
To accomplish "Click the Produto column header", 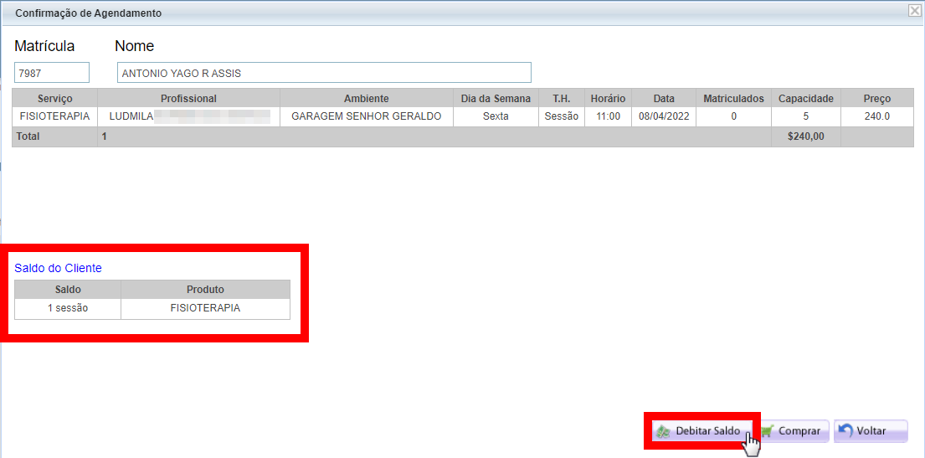I will coord(205,290).
